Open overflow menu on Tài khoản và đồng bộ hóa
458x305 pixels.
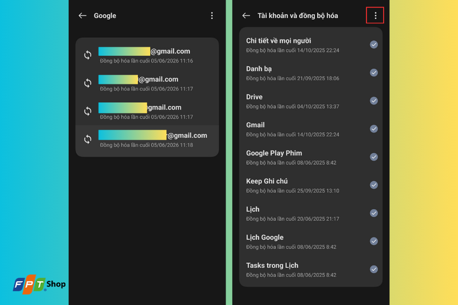point(375,15)
